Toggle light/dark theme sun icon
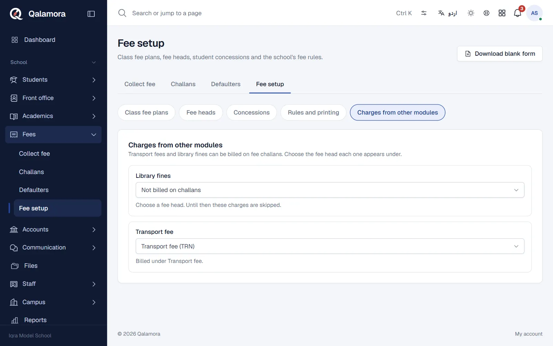The height and width of the screenshot is (346, 553). [x=471, y=13]
